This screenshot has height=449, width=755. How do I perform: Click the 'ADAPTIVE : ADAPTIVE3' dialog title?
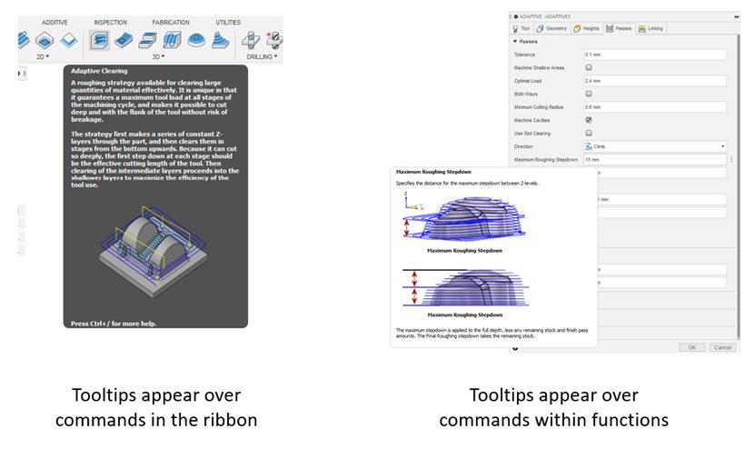tap(544, 16)
